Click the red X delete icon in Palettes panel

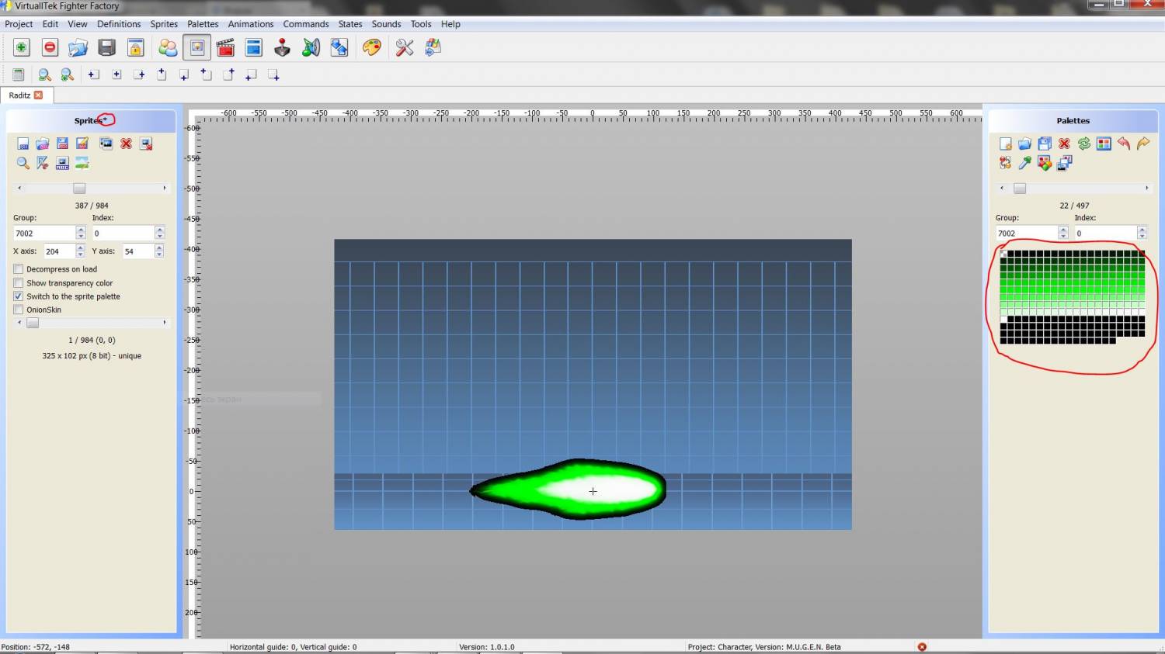click(x=1064, y=144)
